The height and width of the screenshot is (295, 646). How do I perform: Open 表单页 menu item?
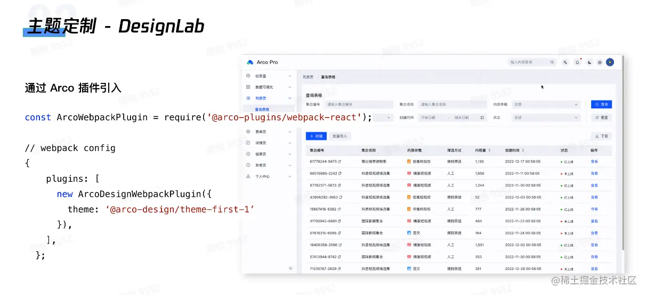(269, 131)
